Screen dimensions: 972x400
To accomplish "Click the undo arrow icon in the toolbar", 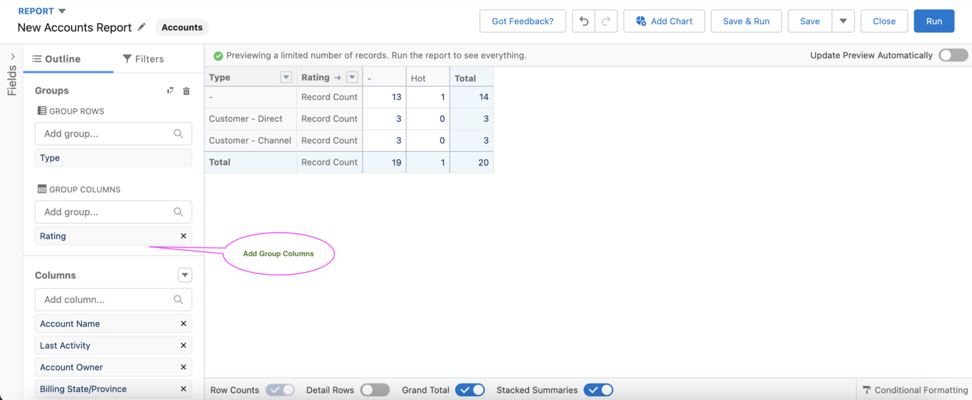I will click(583, 21).
